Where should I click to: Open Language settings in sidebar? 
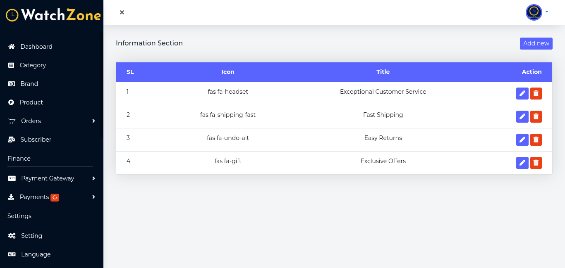tap(36, 254)
